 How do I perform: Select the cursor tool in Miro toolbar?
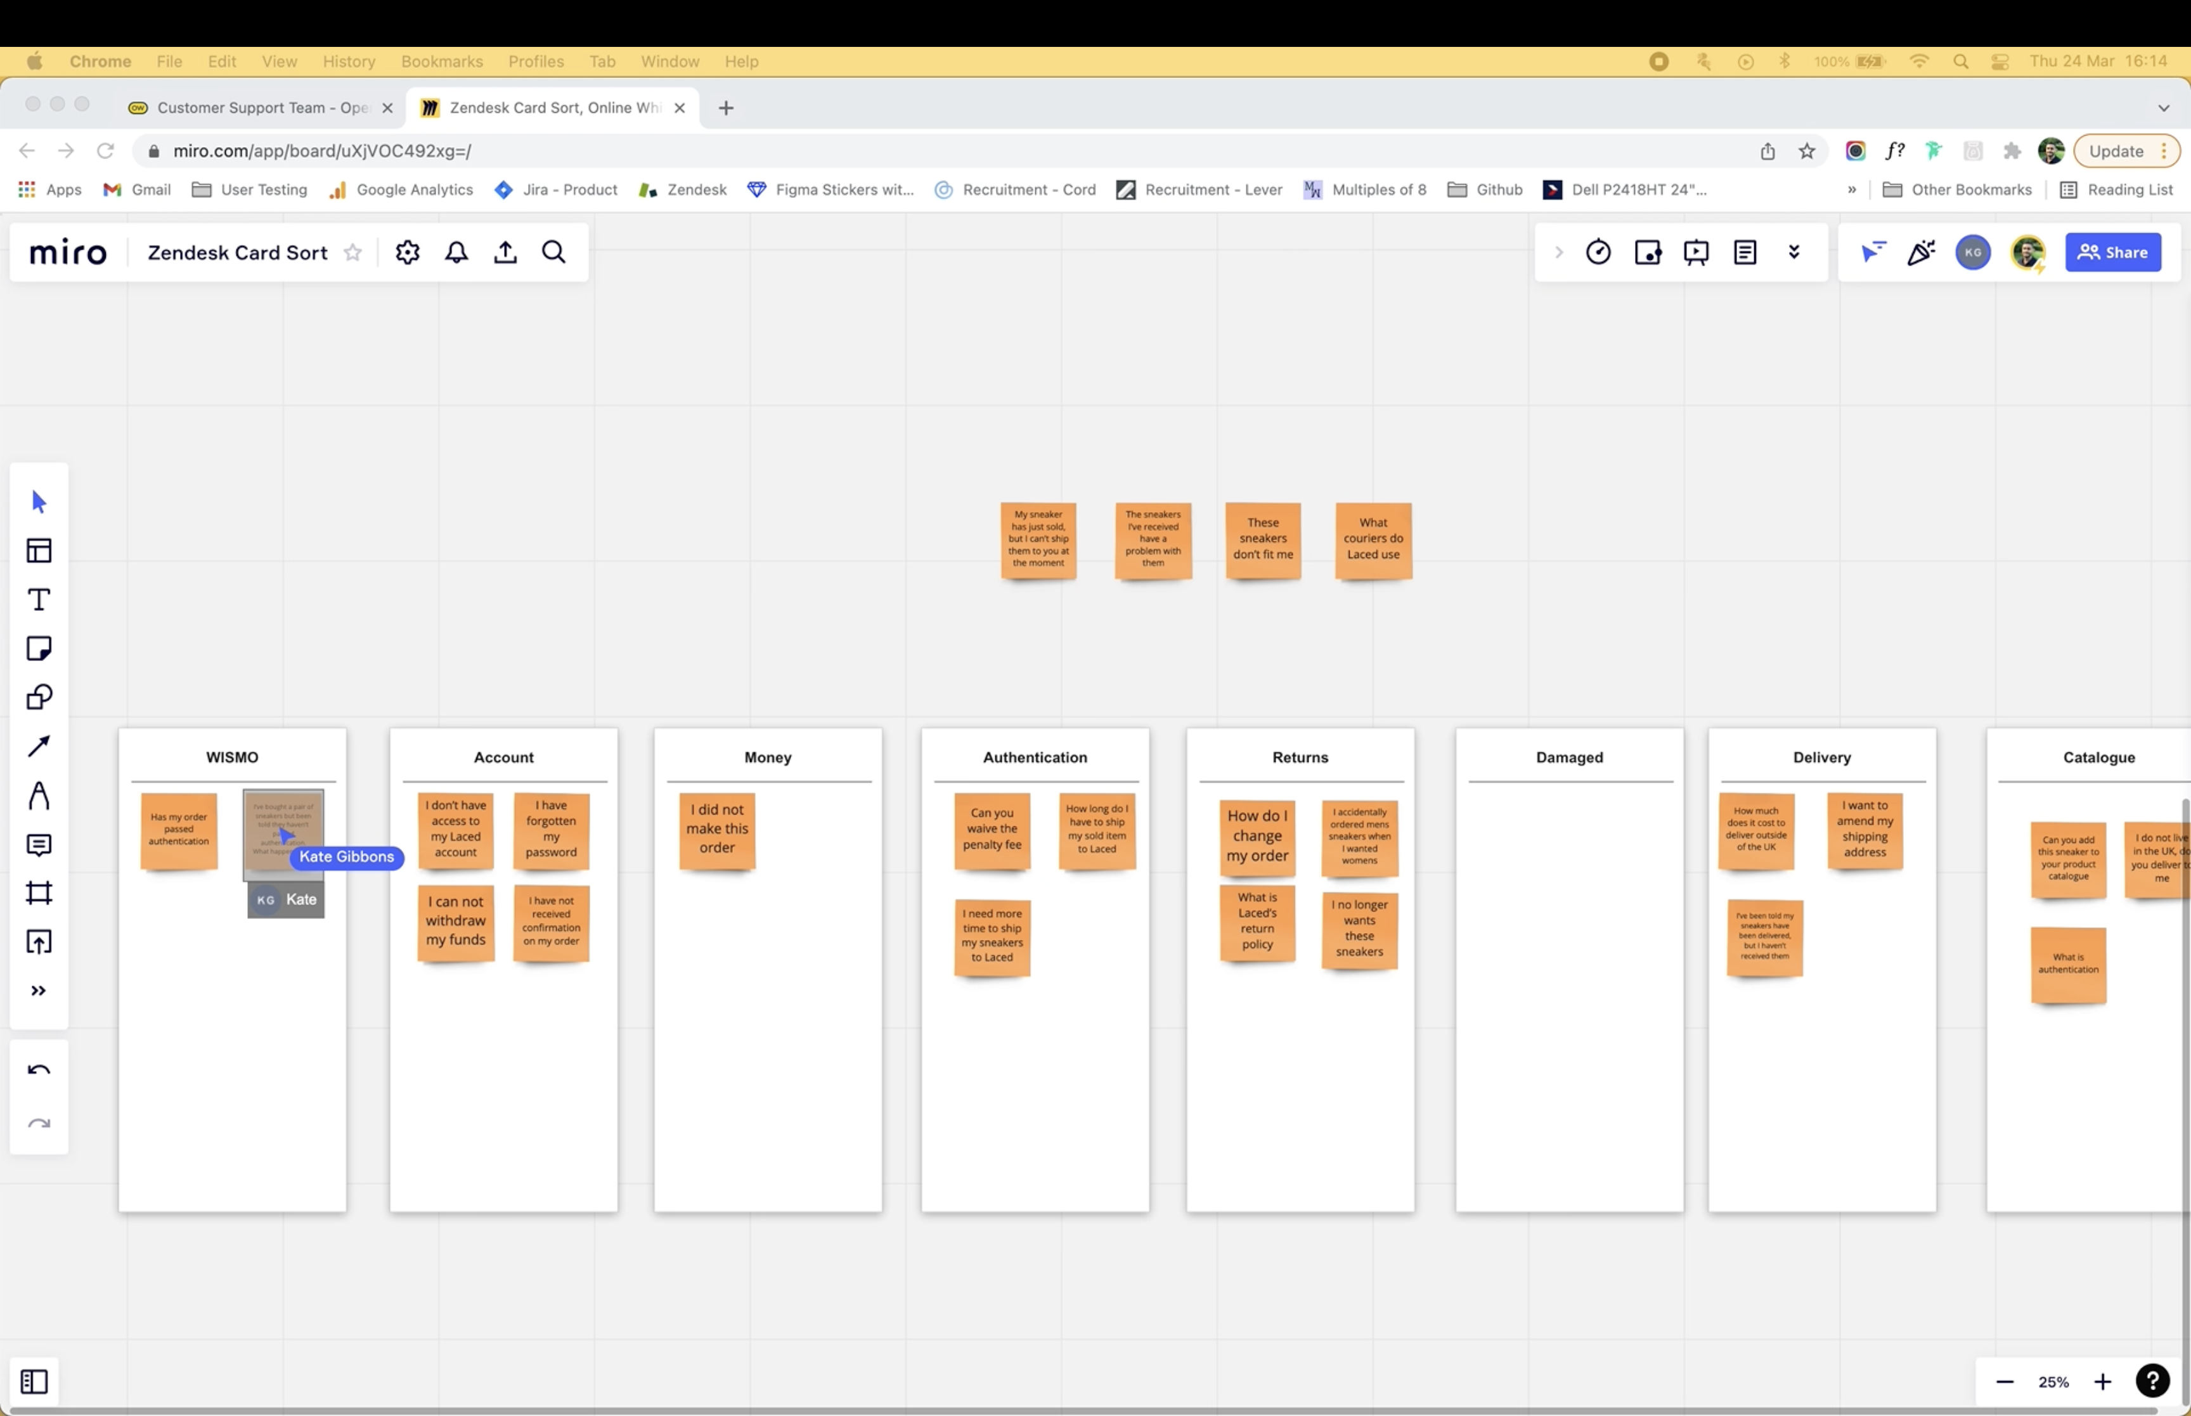point(39,502)
